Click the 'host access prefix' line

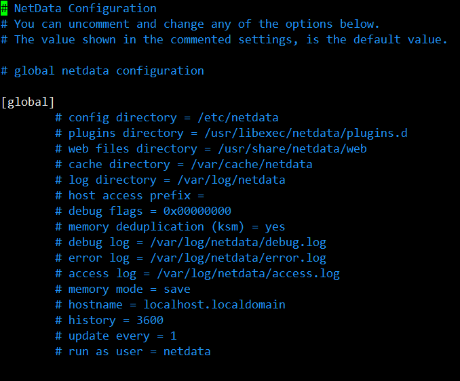pos(130,195)
